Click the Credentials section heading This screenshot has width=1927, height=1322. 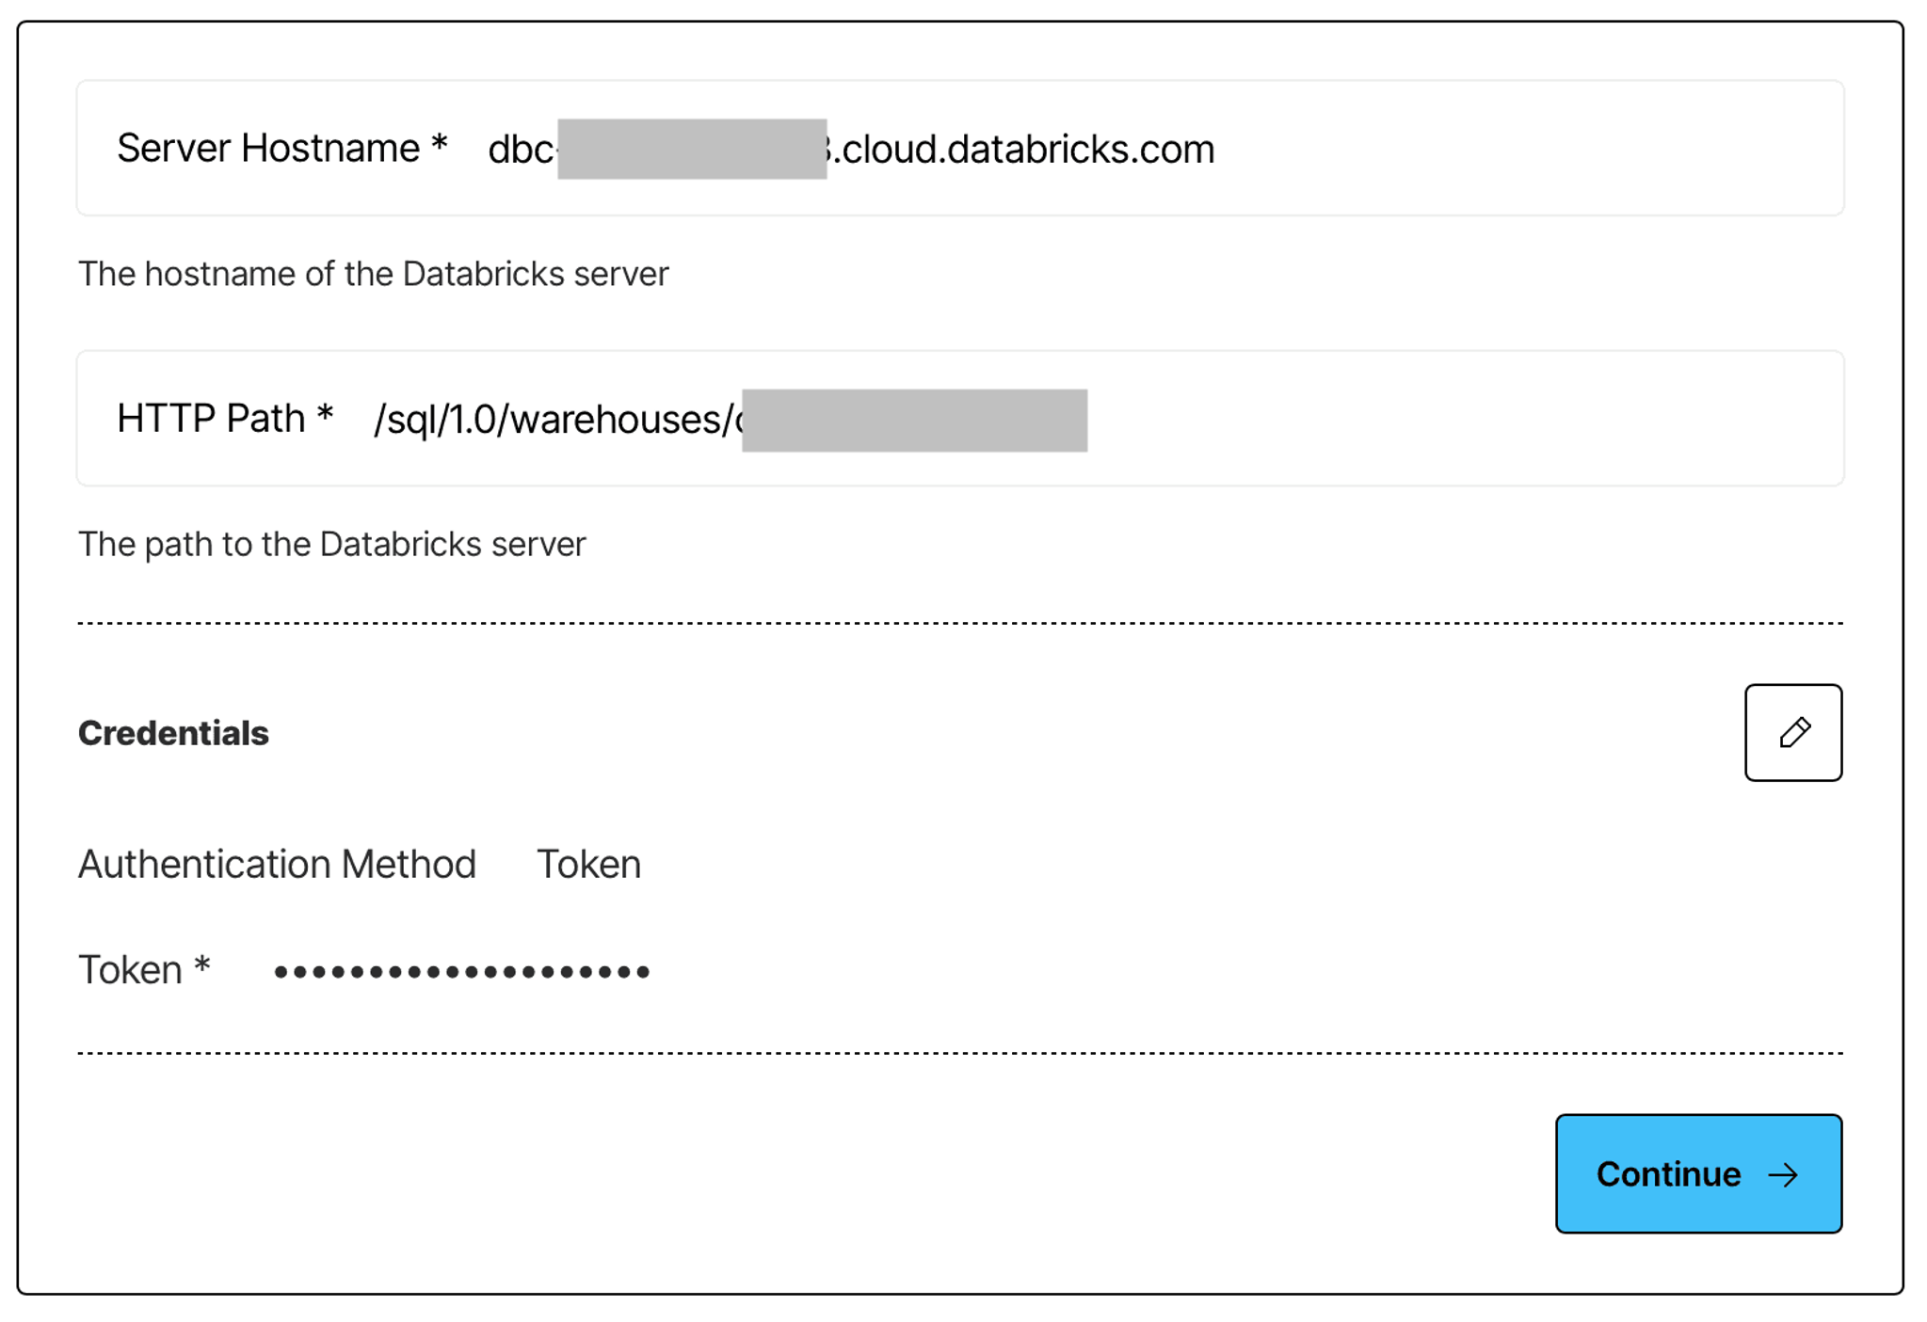pyautogui.click(x=173, y=733)
